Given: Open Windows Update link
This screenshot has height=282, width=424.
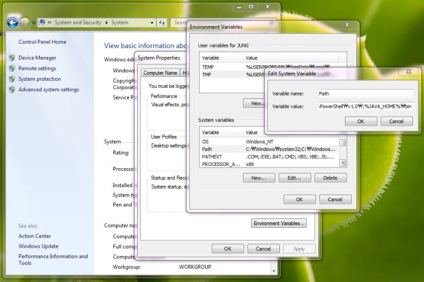Looking at the screenshot, I should (38, 246).
